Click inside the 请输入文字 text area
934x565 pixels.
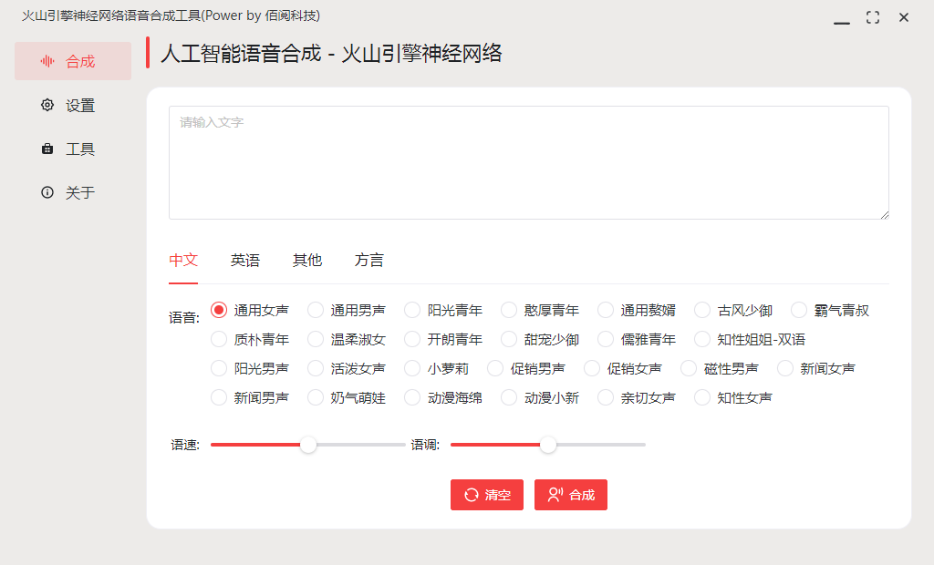(528, 162)
